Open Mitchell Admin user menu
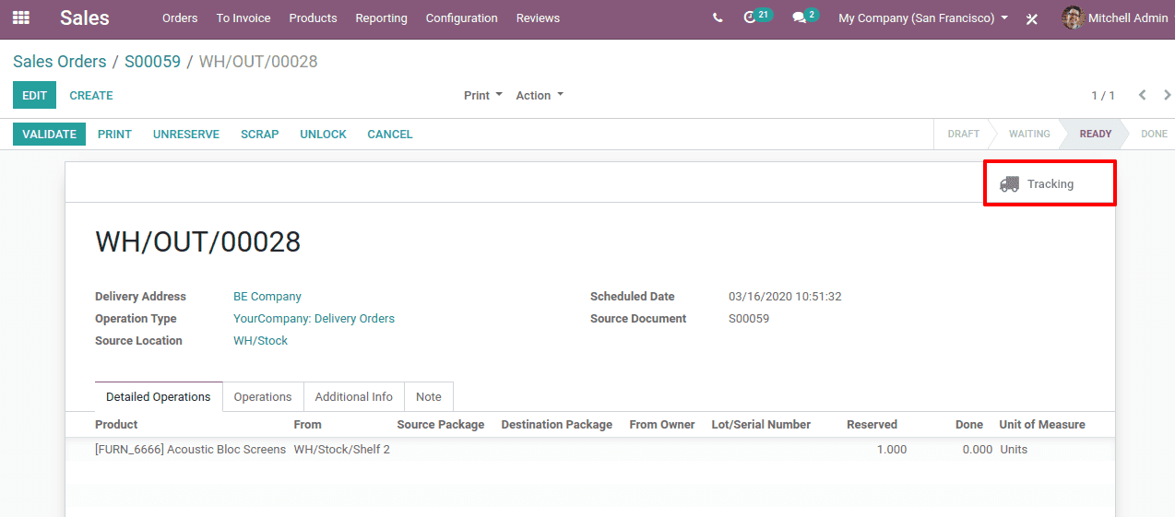 (x=1116, y=18)
